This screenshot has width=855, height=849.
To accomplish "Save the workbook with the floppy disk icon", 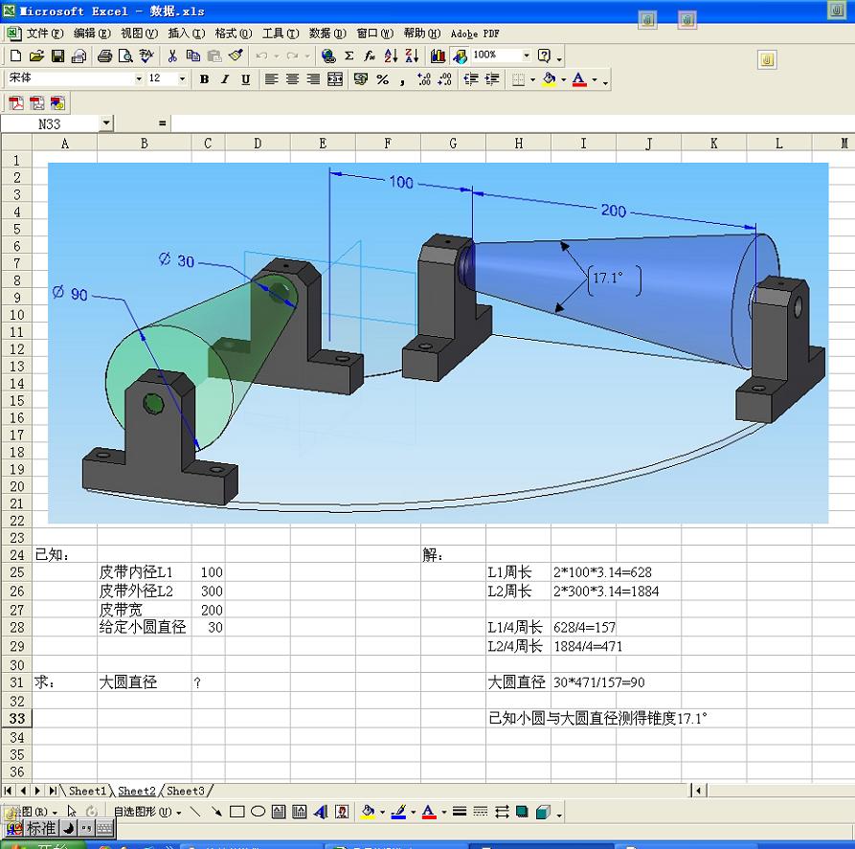I will [x=57, y=56].
